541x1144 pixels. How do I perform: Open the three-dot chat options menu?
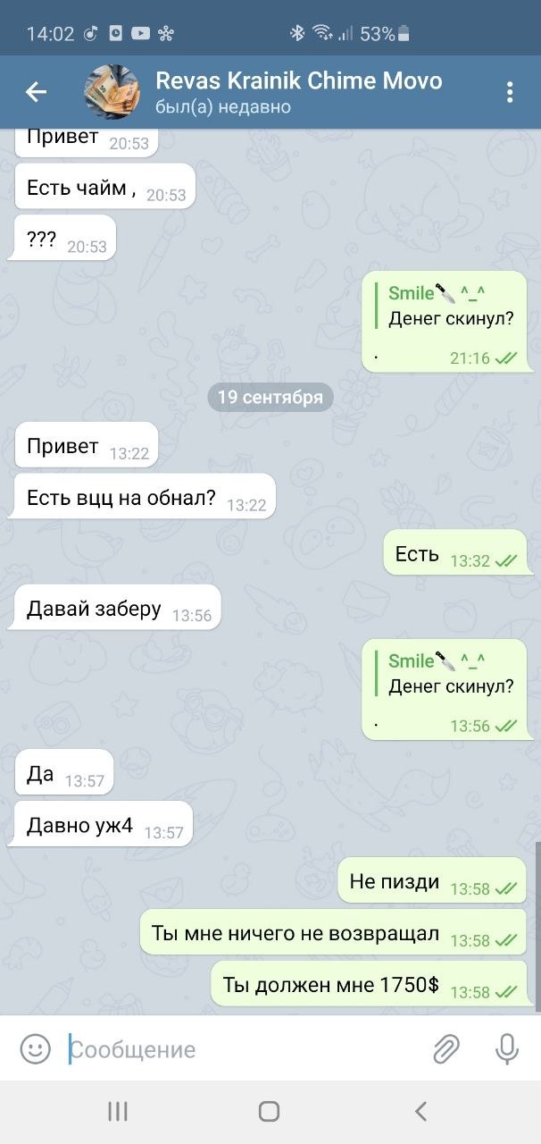coord(510,92)
